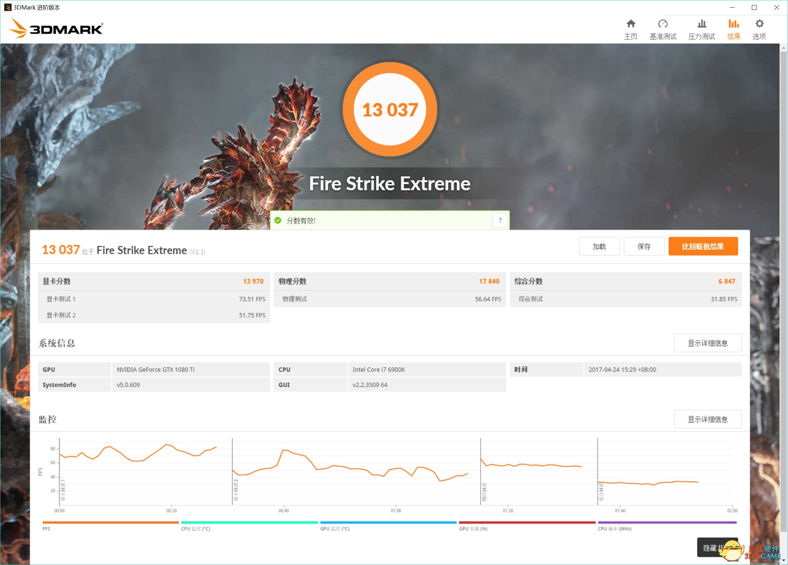Click the 物理测试 chart marker line
This screenshot has width=788, height=565.
[480, 471]
